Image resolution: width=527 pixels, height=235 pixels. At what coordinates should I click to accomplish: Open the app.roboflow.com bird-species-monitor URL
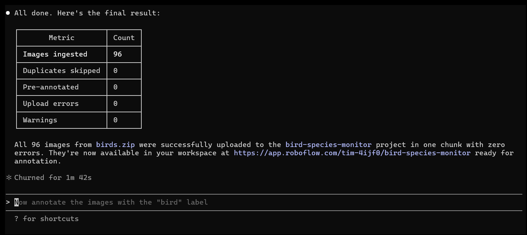(x=352, y=153)
